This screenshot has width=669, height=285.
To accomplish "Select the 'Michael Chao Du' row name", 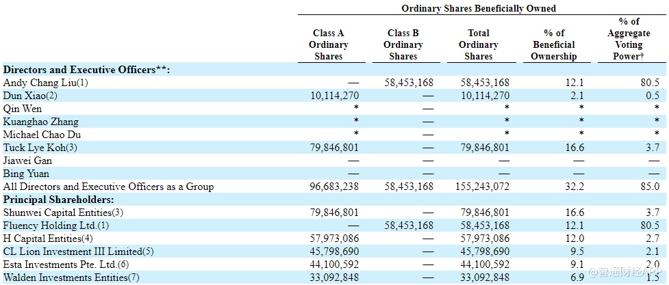I will (x=42, y=135).
